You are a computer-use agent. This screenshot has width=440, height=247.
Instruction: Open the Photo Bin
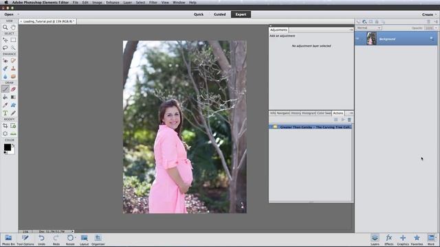[8, 240]
